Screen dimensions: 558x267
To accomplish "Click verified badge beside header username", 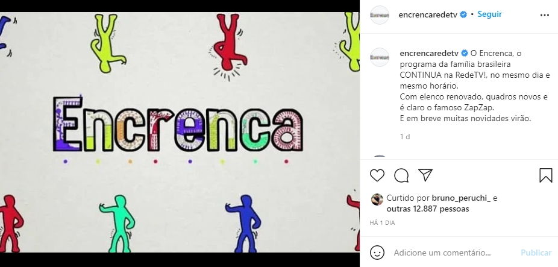I will tap(463, 14).
